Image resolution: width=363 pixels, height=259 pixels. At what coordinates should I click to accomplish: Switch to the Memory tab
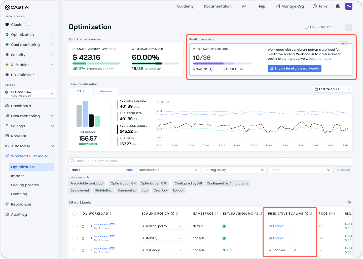point(105,91)
